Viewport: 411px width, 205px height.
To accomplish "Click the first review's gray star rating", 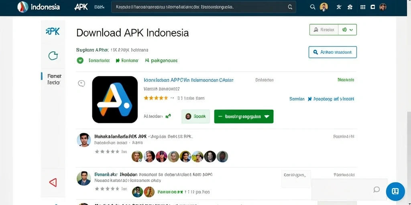I will click(x=107, y=151).
